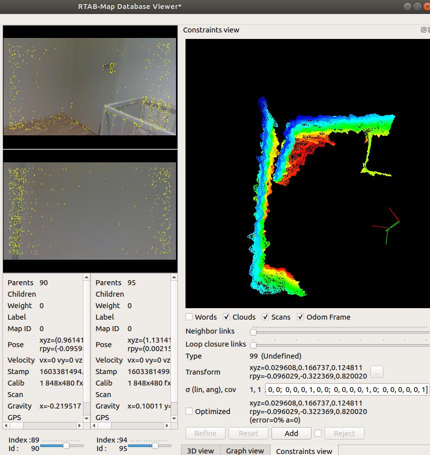Click the Id 95 index slider handle
This screenshot has width=430, height=455.
click(155, 446)
